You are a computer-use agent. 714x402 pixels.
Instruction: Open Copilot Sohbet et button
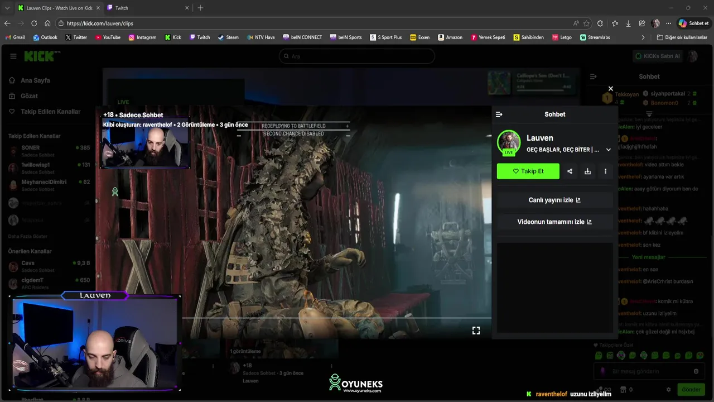pos(693,23)
